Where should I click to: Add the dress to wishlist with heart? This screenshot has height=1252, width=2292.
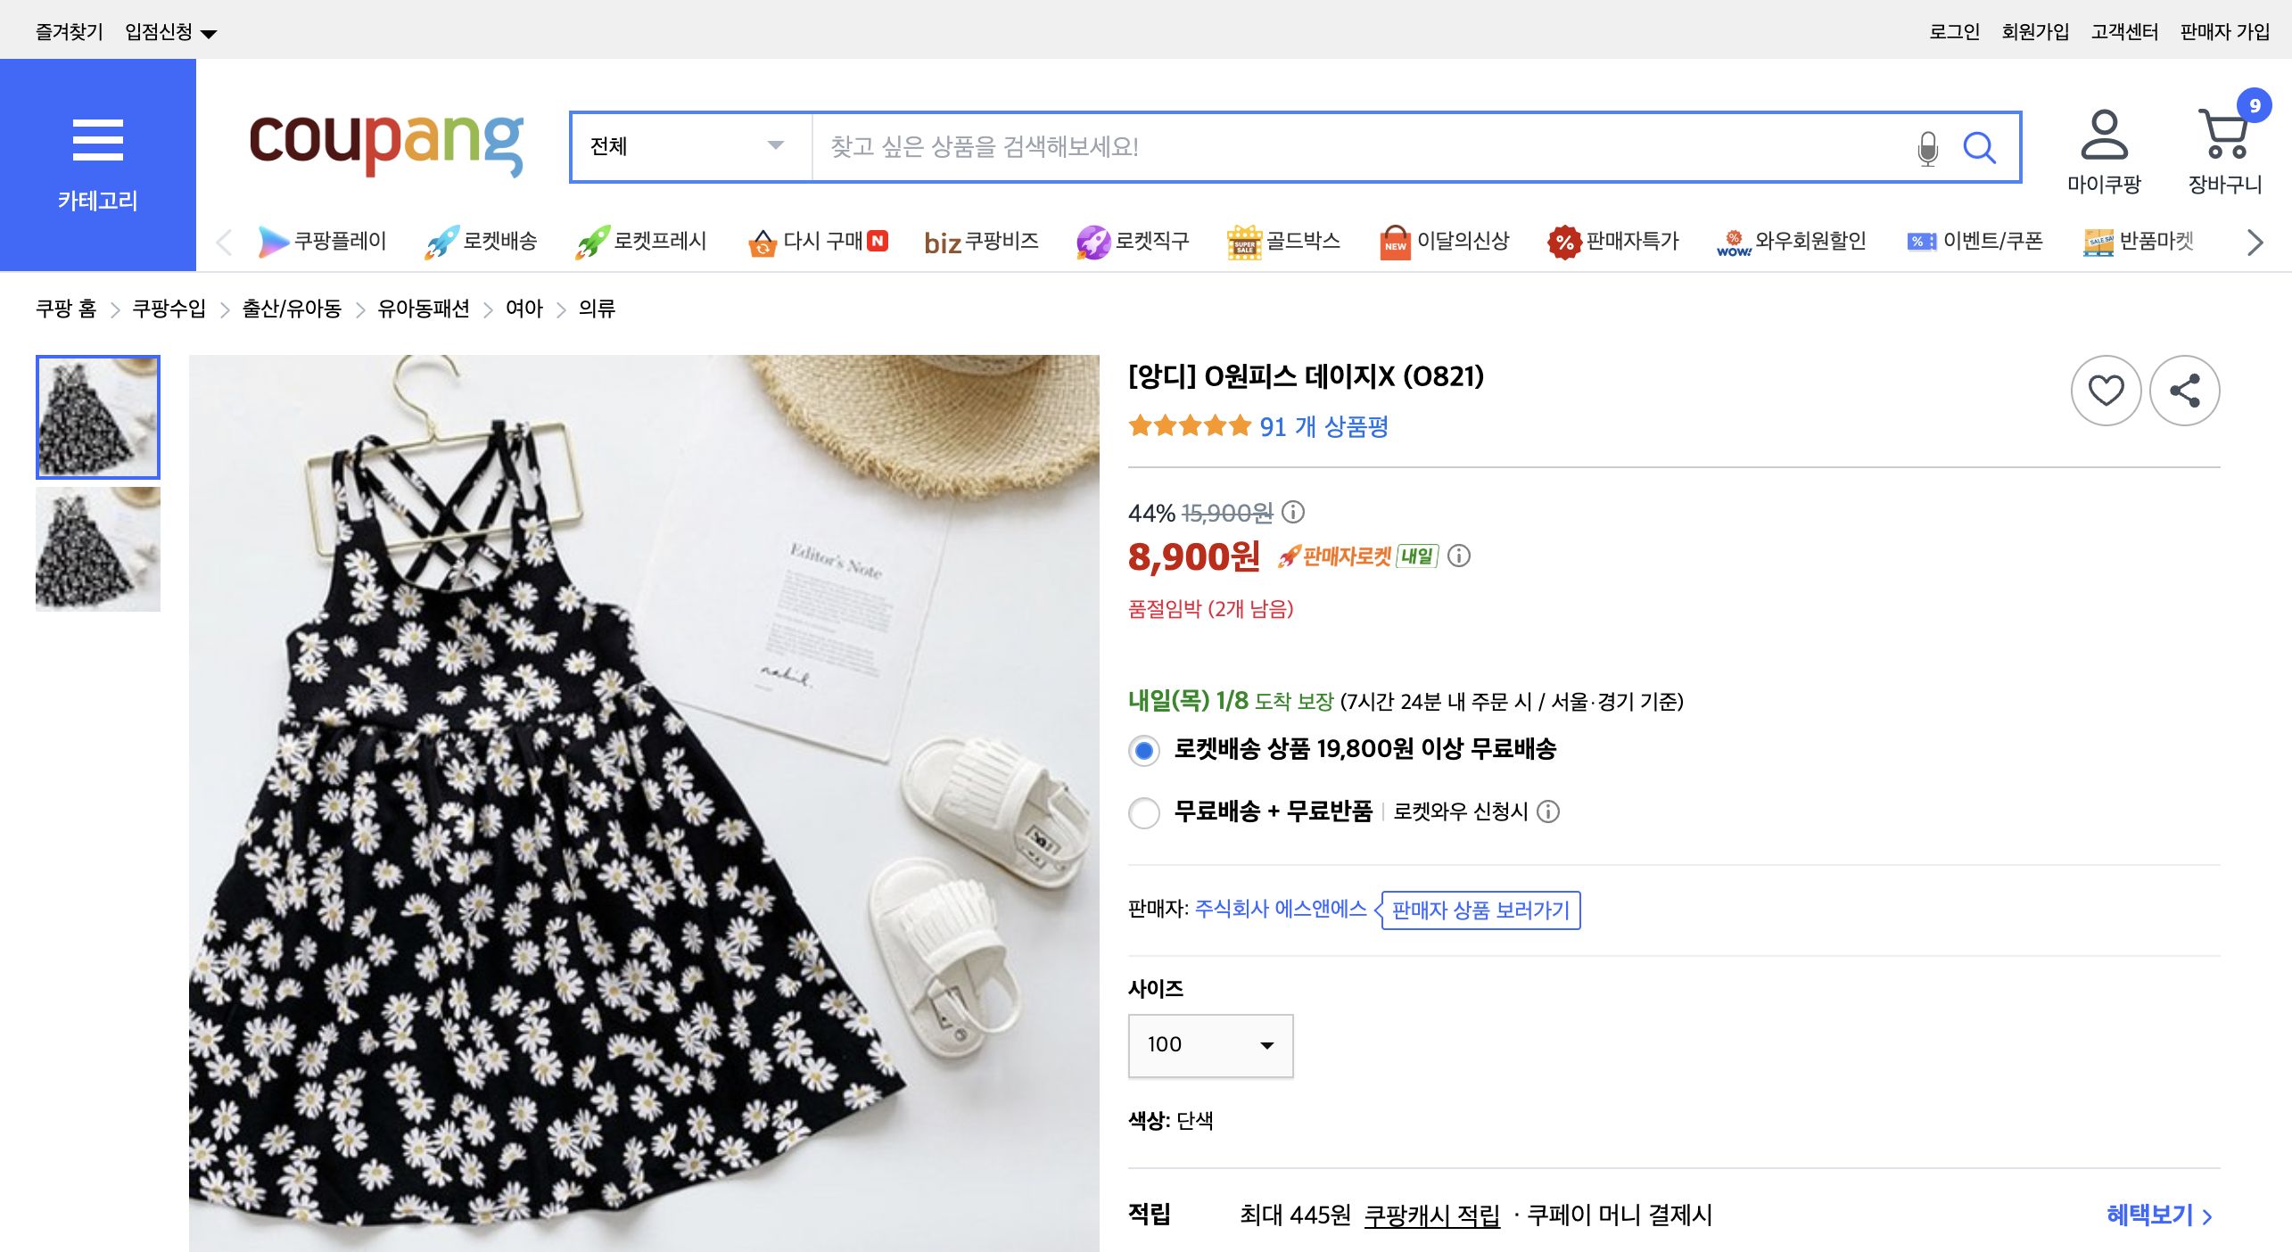pyautogui.click(x=2106, y=390)
